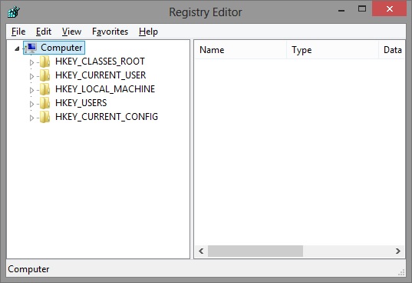Click the HKEY_CLASSES_ROOT folder icon

(x=45, y=62)
